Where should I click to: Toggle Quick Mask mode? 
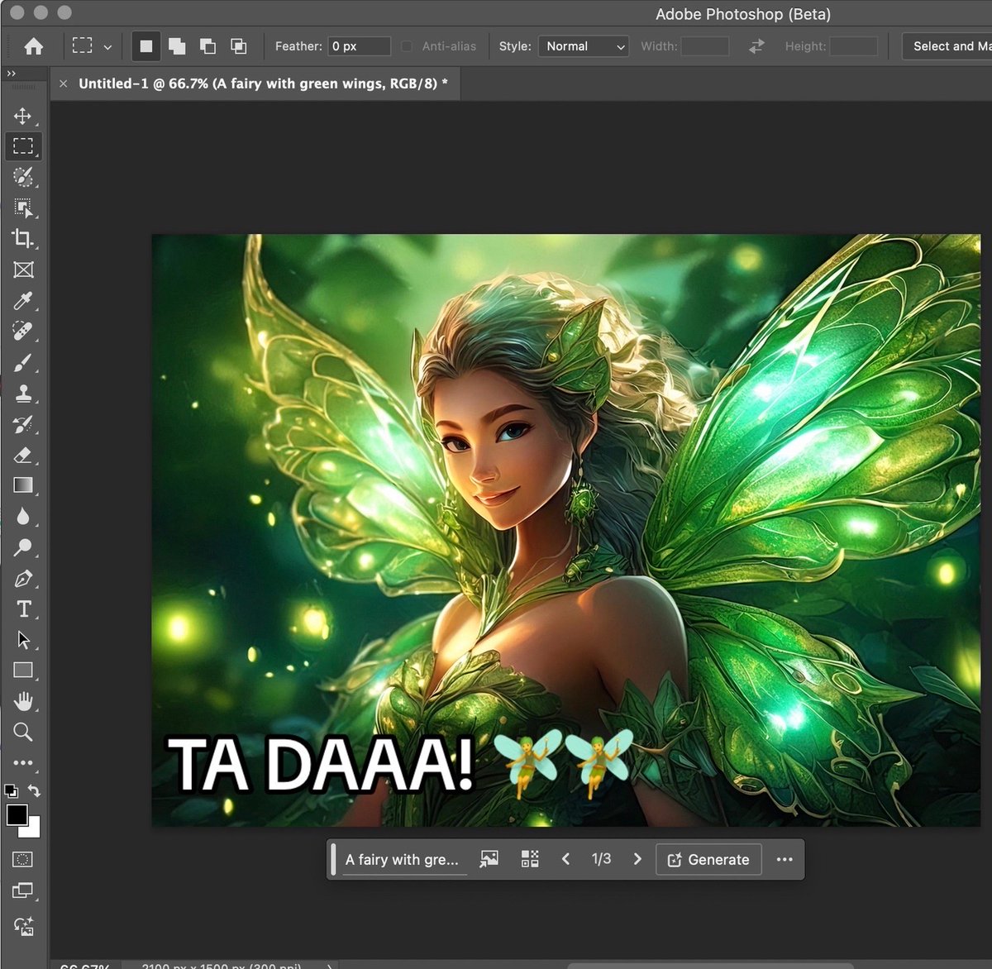(x=23, y=860)
